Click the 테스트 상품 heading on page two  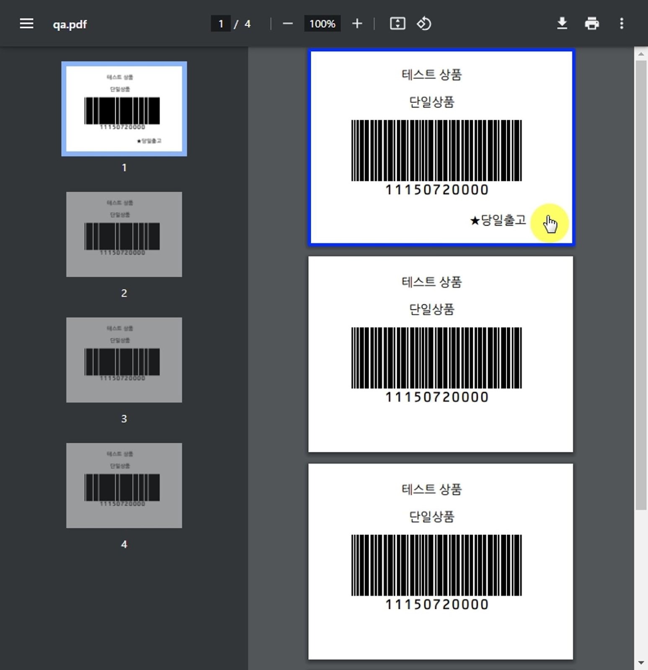pos(431,282)
